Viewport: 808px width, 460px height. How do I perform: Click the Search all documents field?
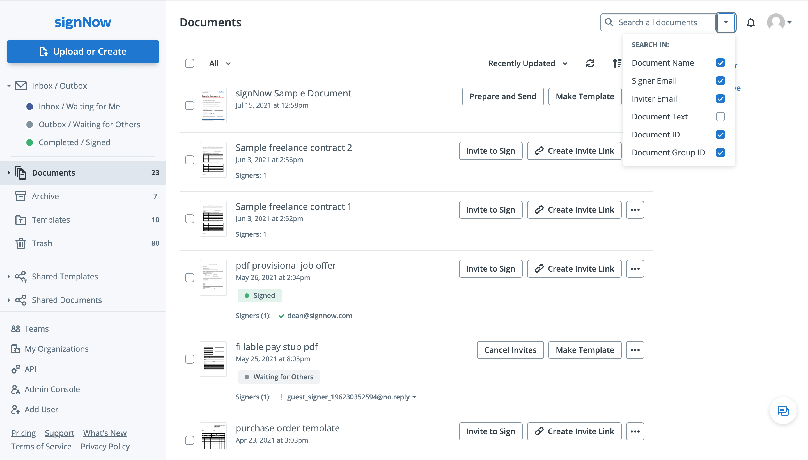point(657,22)
